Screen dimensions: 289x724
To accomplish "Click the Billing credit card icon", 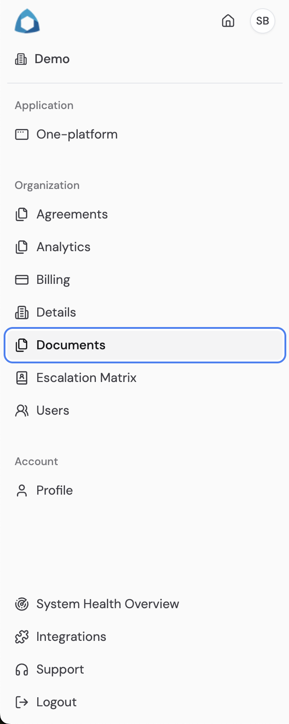I will (22, 280).
